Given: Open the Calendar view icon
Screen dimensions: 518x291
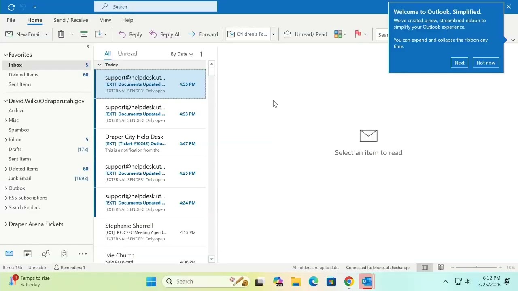Looking at the screenshot, I should click(x=28, y=253).
